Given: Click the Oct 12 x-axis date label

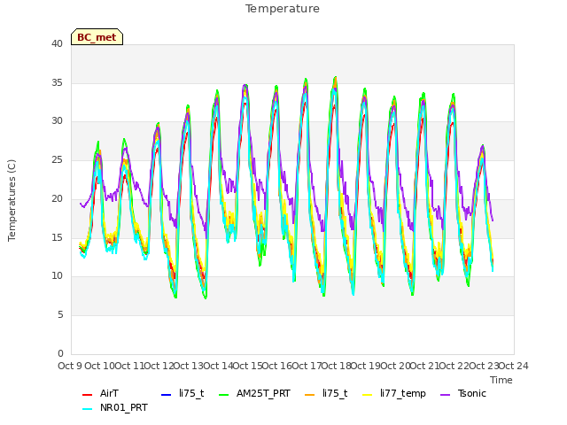Looking at the screenshot, I should pyautogui.click(x=159, y=366).
